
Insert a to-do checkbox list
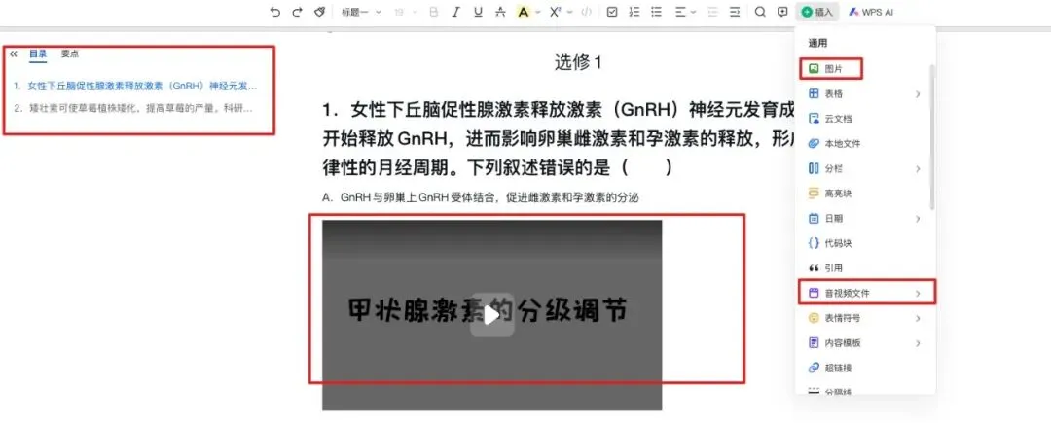pyautogui.click(x=612, y=12)
